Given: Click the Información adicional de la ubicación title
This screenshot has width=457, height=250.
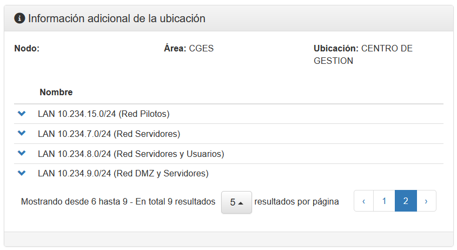Looking at the screenshot, I should (117, 18).
